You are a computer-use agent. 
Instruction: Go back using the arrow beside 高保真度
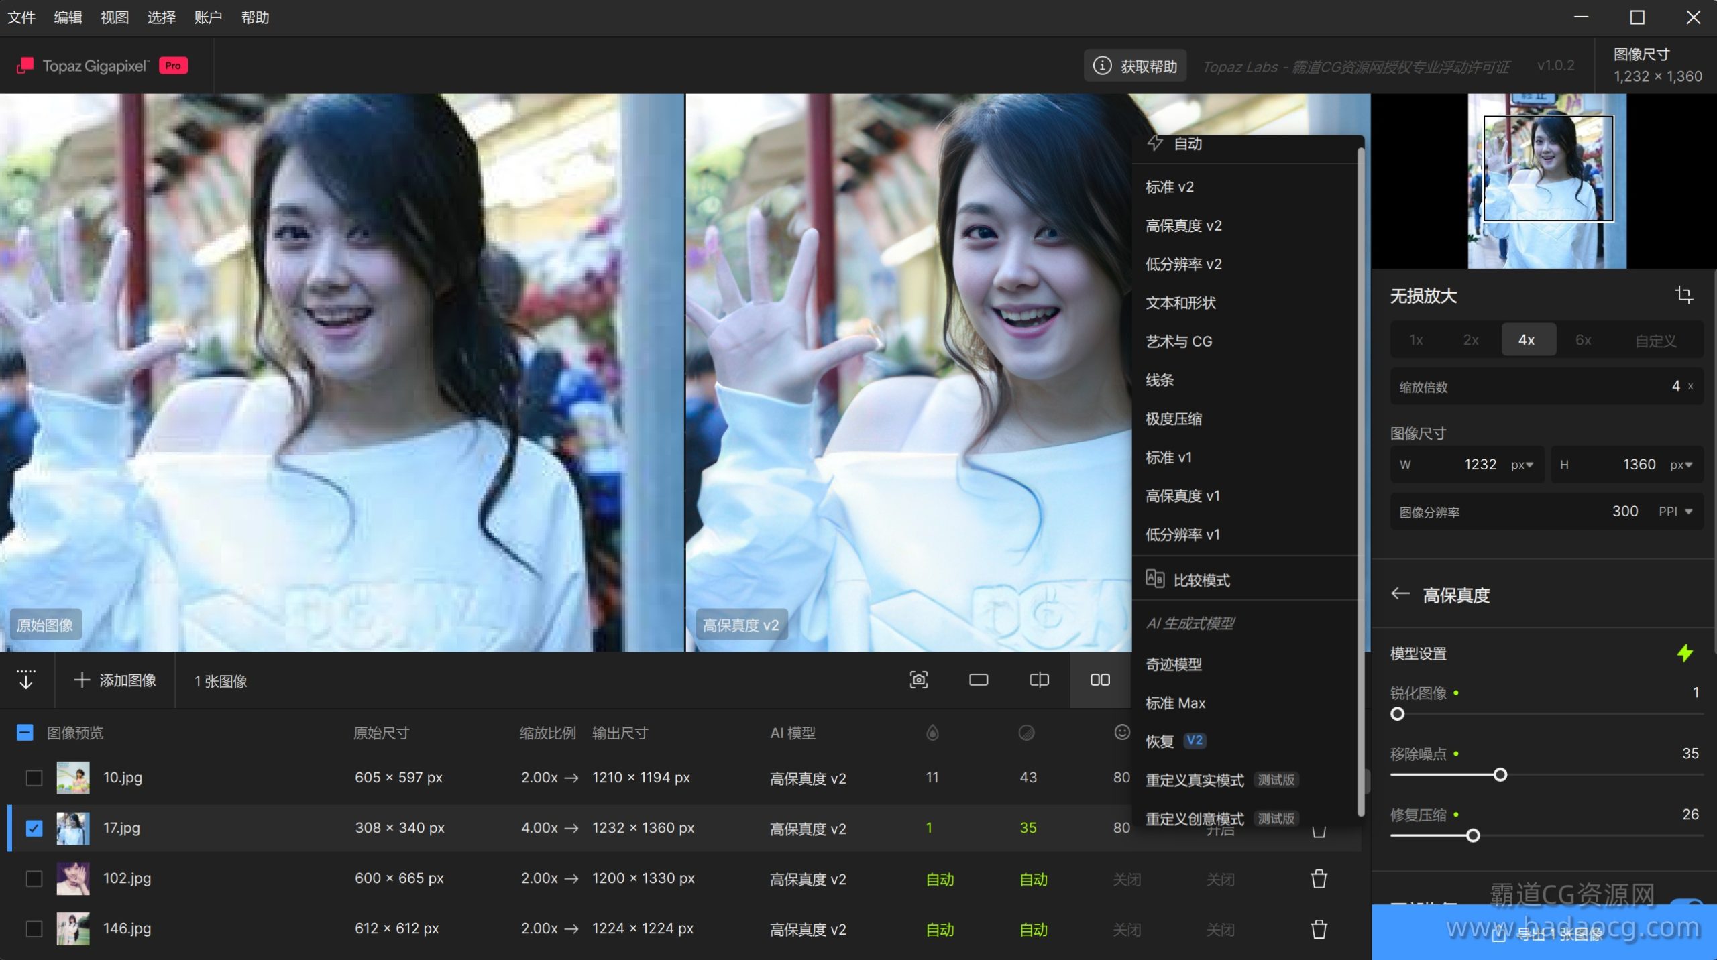pyautogui.click(x=1400, y=594)
